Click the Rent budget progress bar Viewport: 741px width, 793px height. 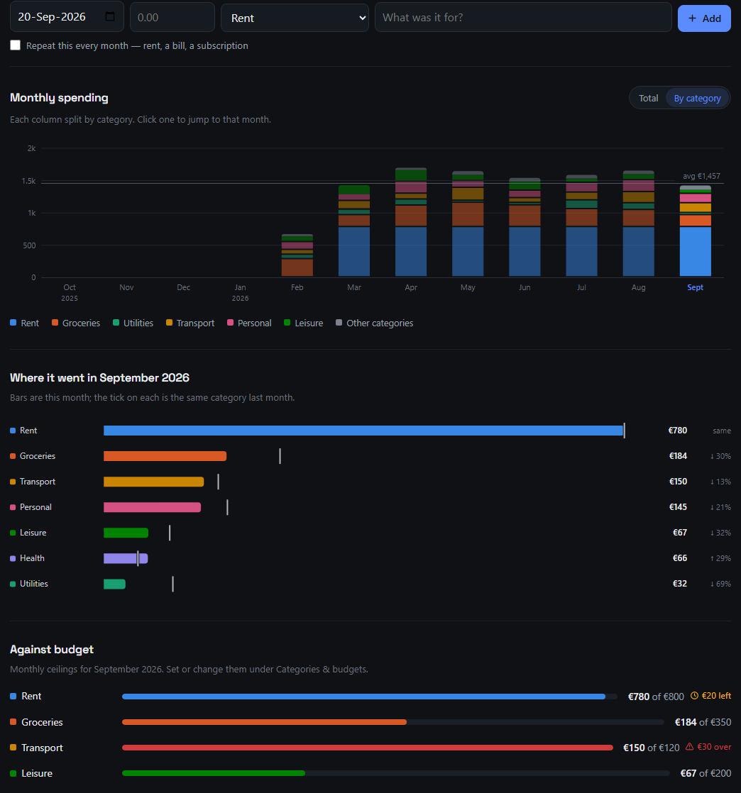tap(370, 697)
